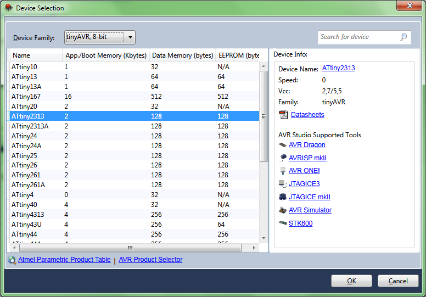This screenshot has height=297, width=426.
Task: Confirm selection with OK button
Action: (351, 281)
